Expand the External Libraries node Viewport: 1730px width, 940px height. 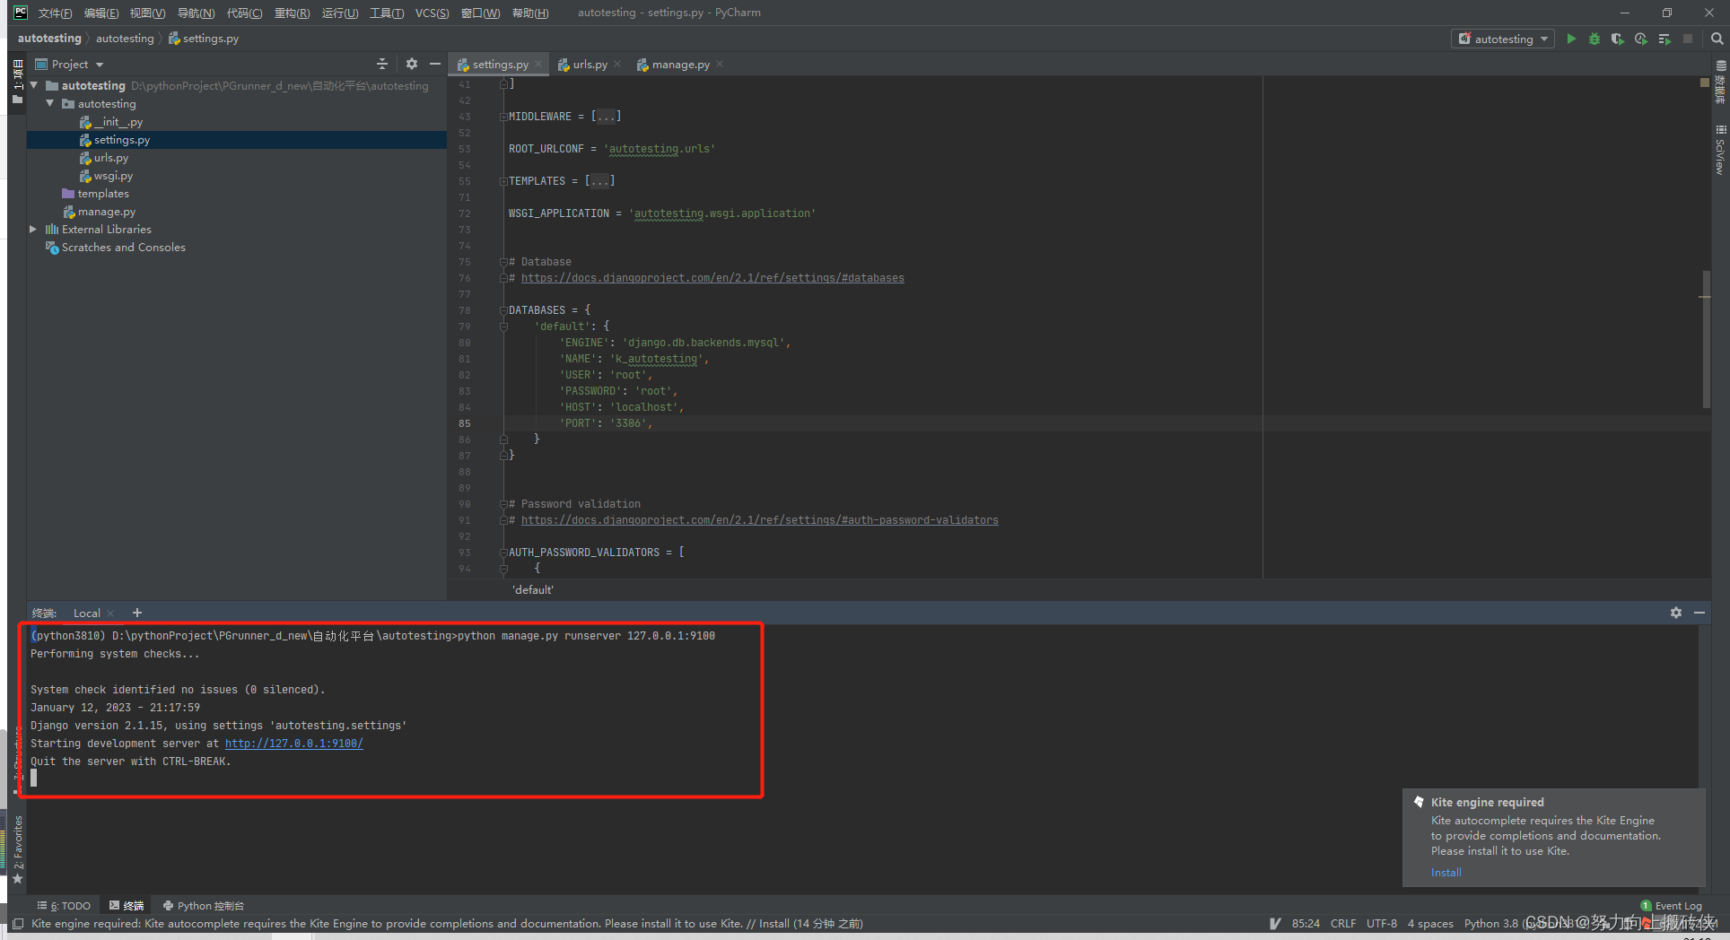(x=33, y=229)
